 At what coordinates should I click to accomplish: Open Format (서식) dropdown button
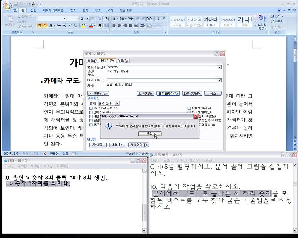point(98,145)
